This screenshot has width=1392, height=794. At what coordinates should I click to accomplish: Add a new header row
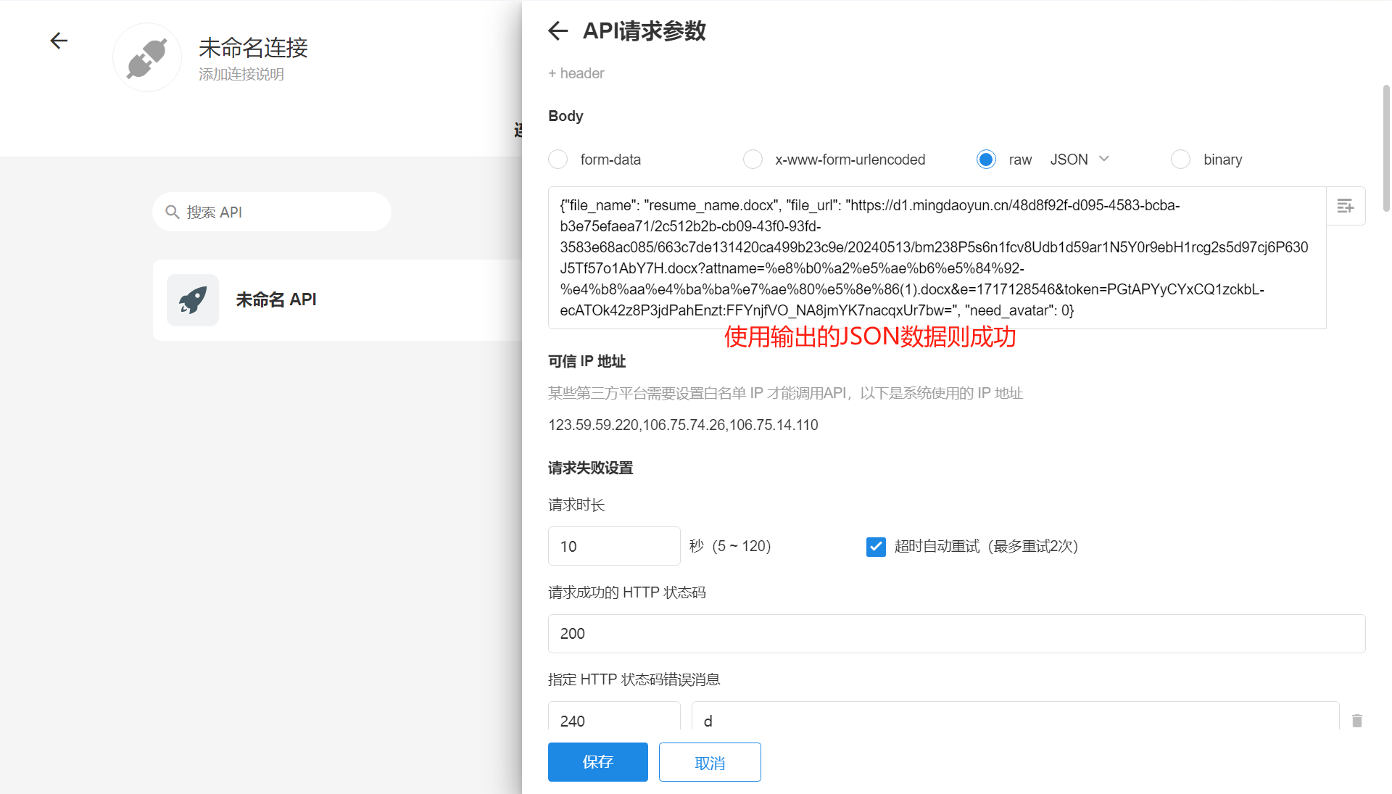click(576, 73)
